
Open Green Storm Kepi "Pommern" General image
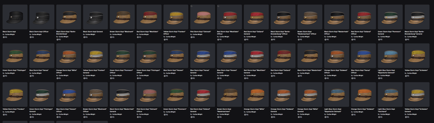click(x=390, y=17)
